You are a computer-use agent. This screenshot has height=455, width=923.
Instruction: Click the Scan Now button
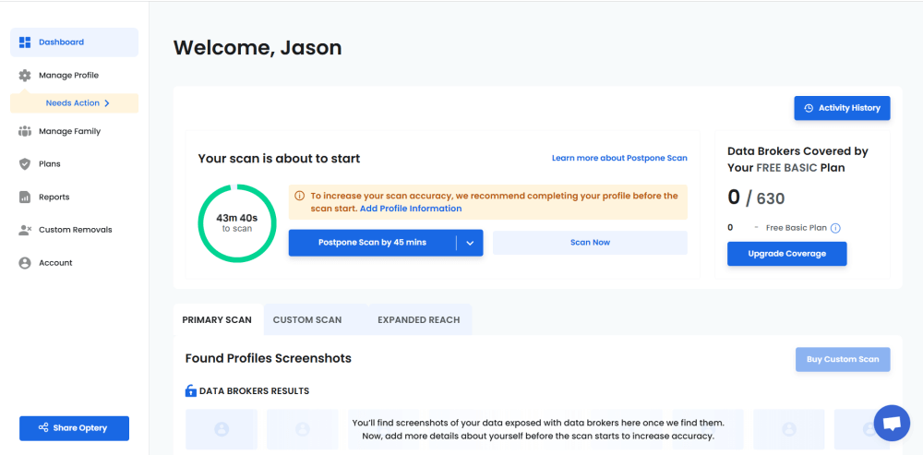590,243
